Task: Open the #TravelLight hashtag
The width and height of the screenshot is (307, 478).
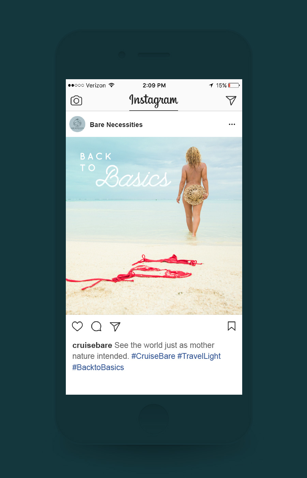Action: [x=199, y=356]
